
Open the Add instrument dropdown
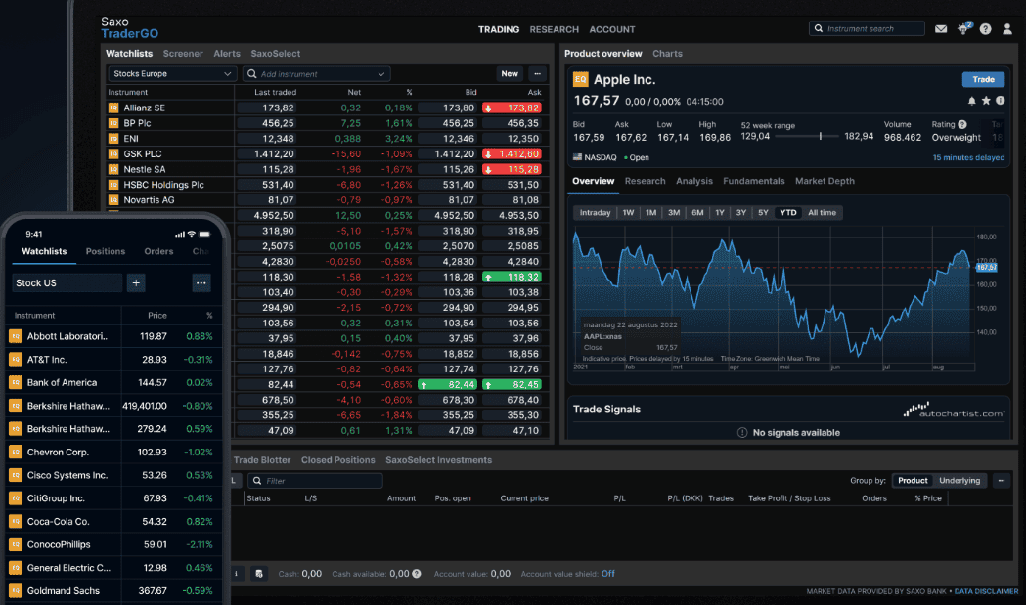click(x=317, y=73)
